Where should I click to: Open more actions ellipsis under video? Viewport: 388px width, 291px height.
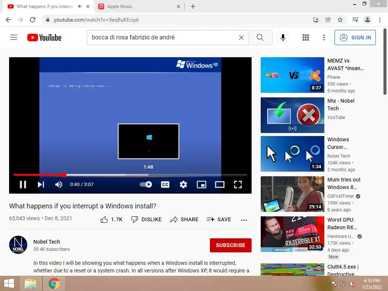click(244, 220)
